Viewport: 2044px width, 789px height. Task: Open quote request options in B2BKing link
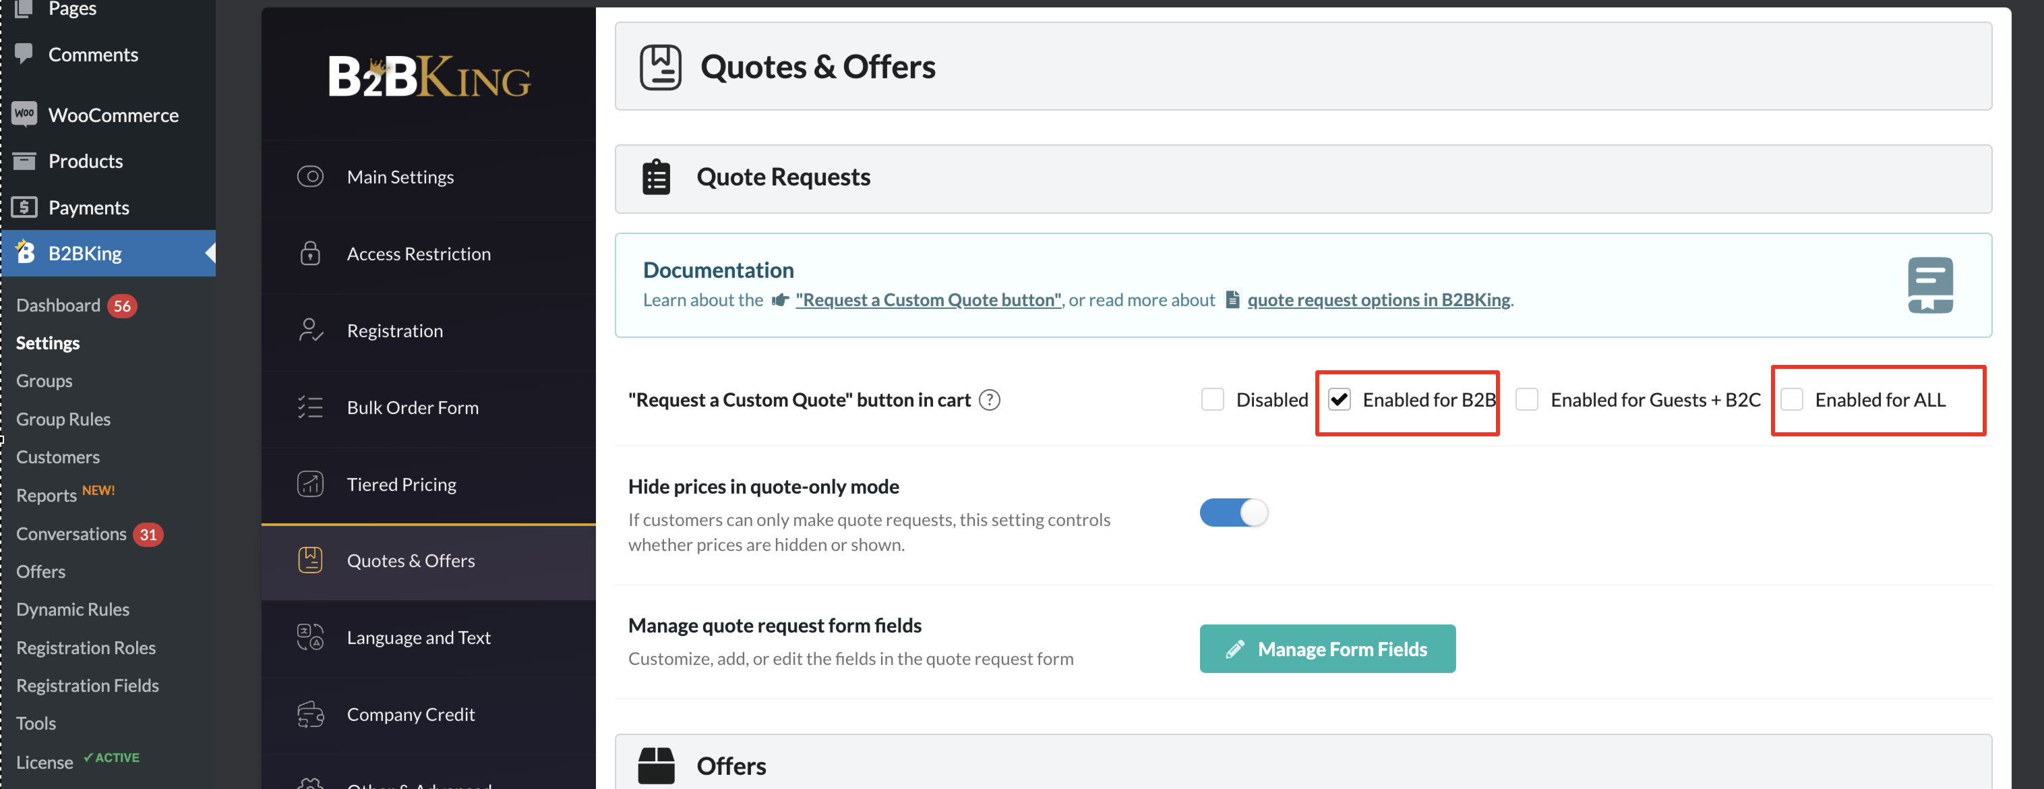1379,300
